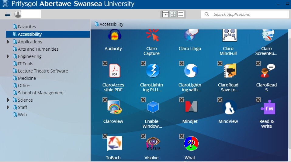
Task: Select the Engineering folder label
Action: coord(30,56)
